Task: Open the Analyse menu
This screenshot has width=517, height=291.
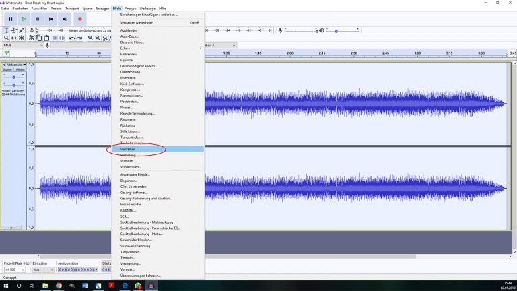Action: point(131,8)
